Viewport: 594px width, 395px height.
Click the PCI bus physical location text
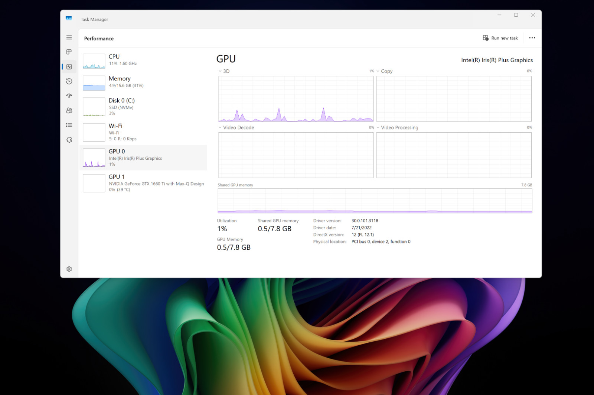(381, 242)
